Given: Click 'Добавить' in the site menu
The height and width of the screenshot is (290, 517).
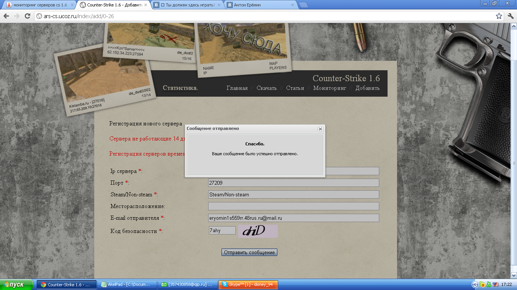Looking at the screenshot, I should coord(368,88).
